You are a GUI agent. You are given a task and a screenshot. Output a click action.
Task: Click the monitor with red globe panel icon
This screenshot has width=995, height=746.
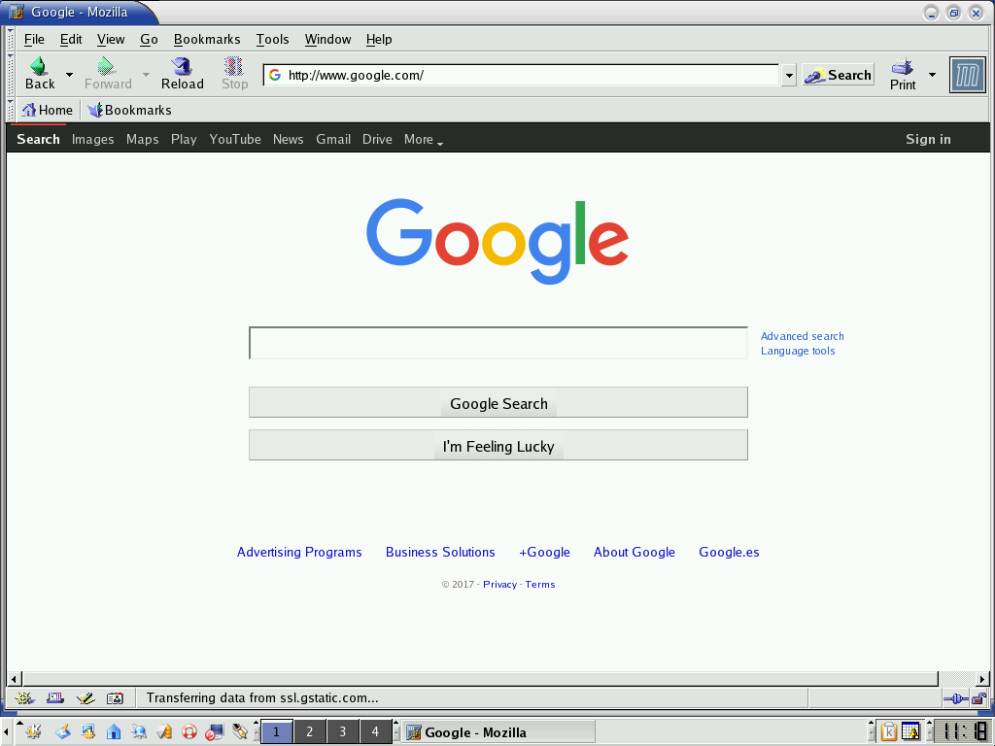215,732
